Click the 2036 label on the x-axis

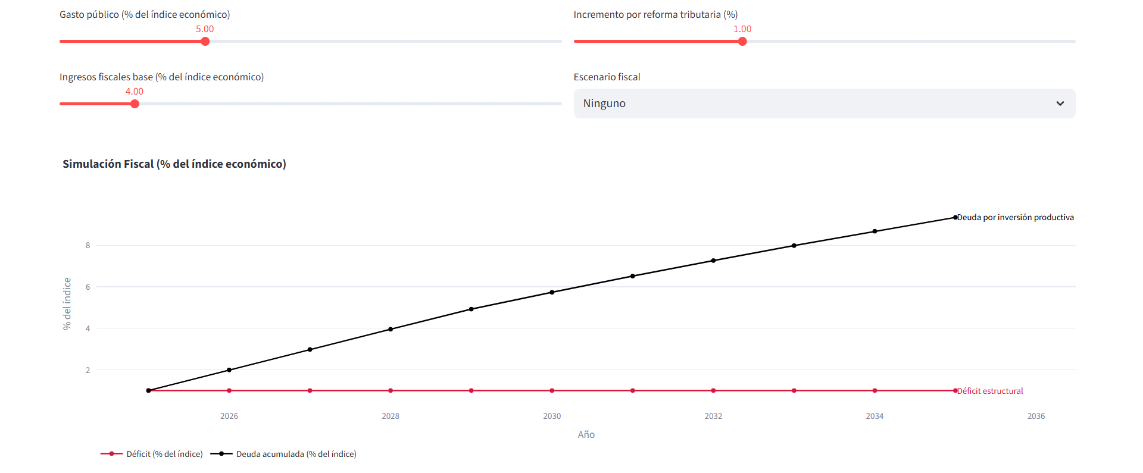click(1036, 416)
